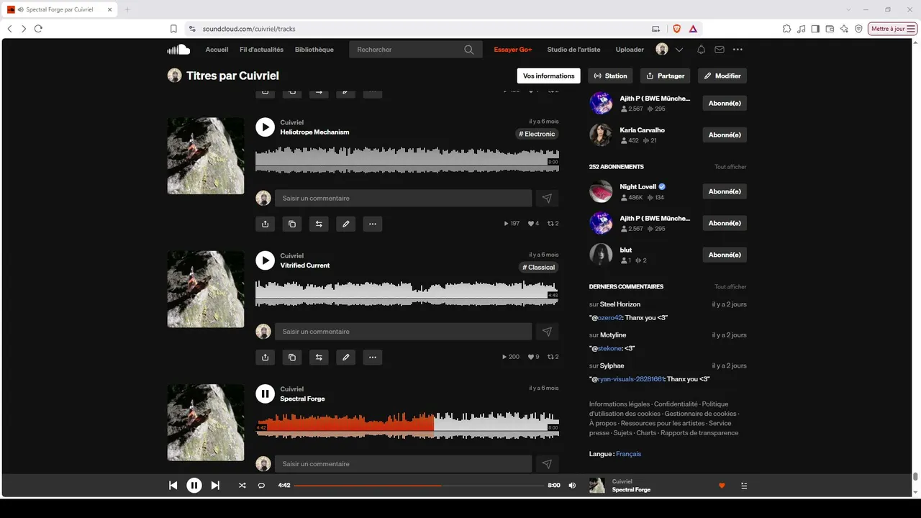Unlike Spectral Forge with the orange heart
Screen dimensions: 921x518
pos(722,486)
